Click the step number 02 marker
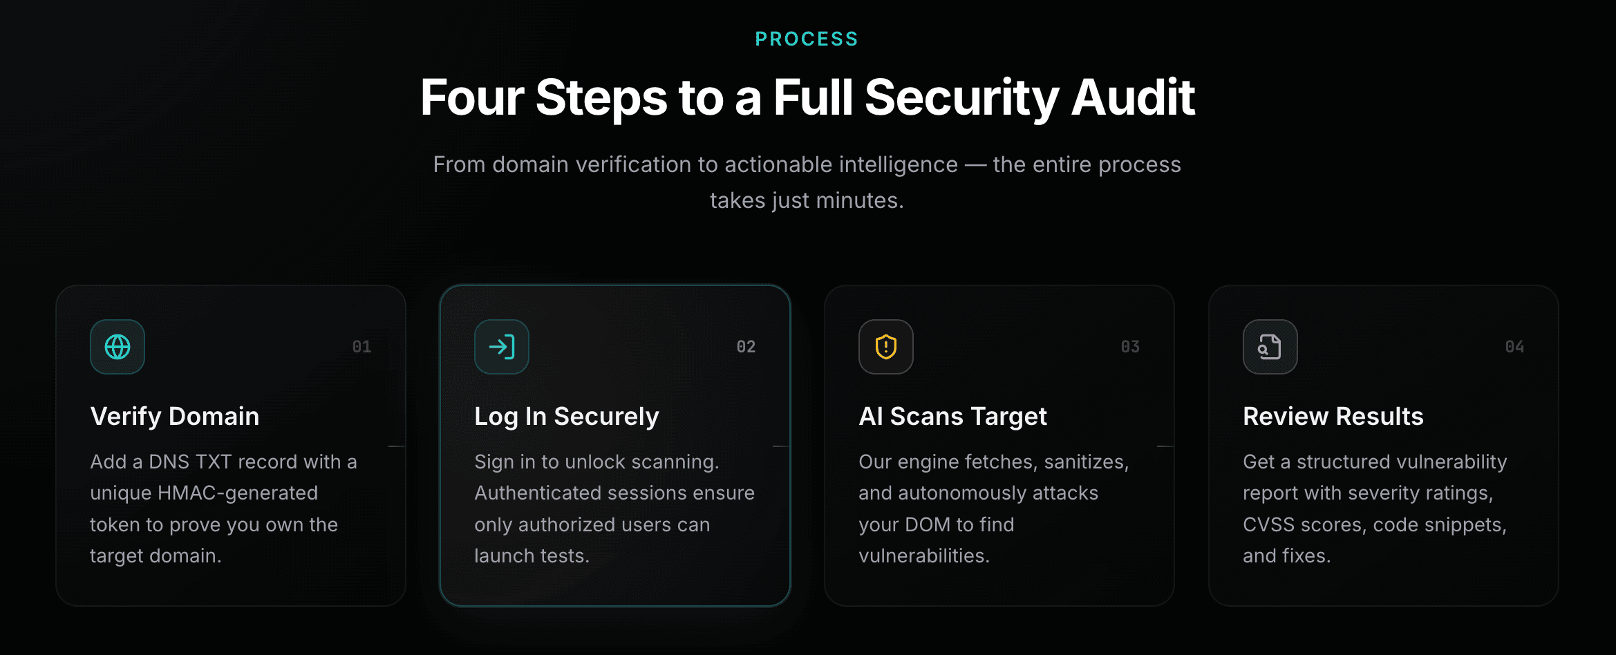Viewport: 1616px width, 655px height. click(x=746, y=347)
